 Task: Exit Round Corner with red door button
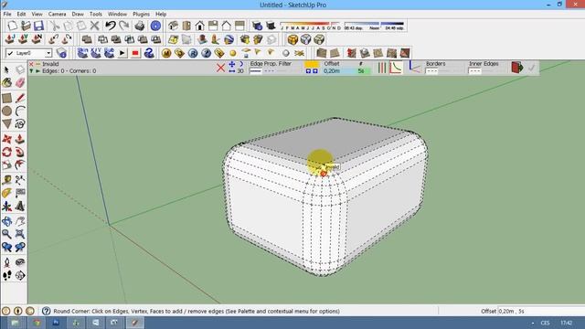click(x=517, y=68)
